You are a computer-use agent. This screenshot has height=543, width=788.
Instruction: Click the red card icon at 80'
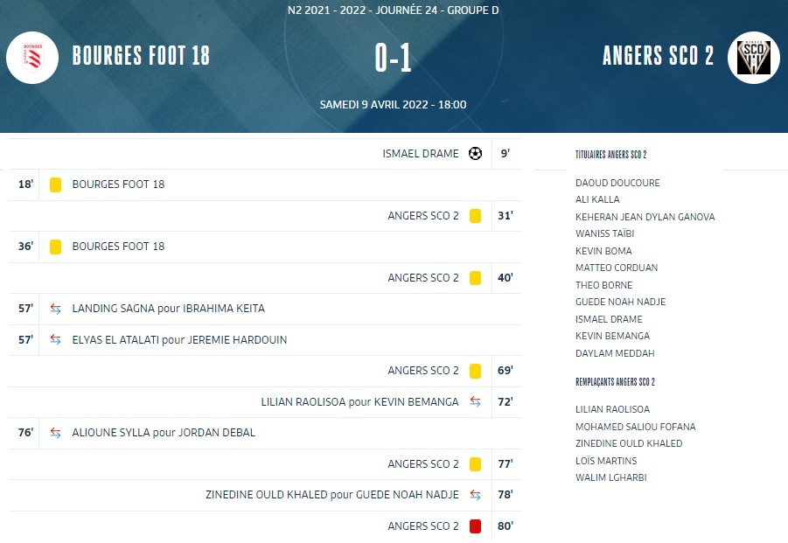click(x=475, y=526)
